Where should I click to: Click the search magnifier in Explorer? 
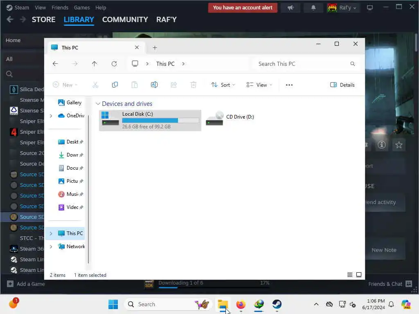coord(352,64)
